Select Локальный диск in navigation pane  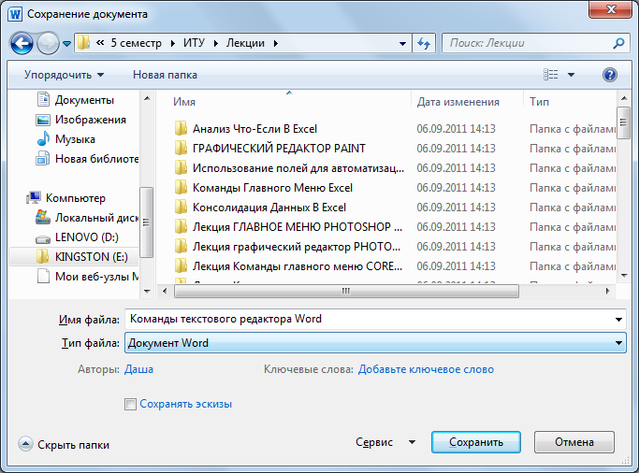[87, 218]
